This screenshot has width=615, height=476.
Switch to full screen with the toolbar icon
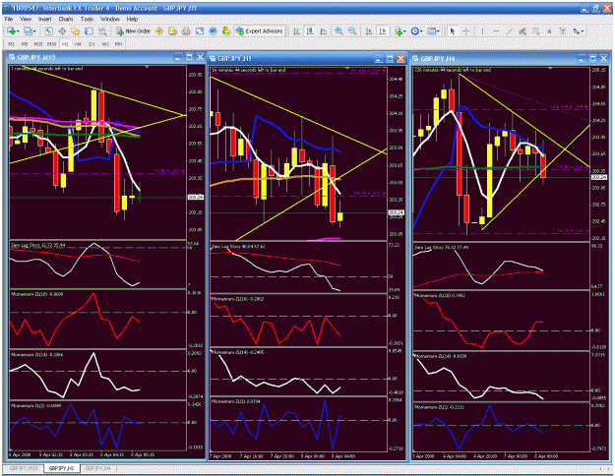click(x=200, y=30)
